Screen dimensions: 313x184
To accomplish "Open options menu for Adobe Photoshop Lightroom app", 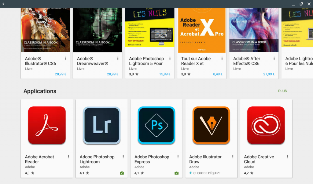I will [123, 157].
